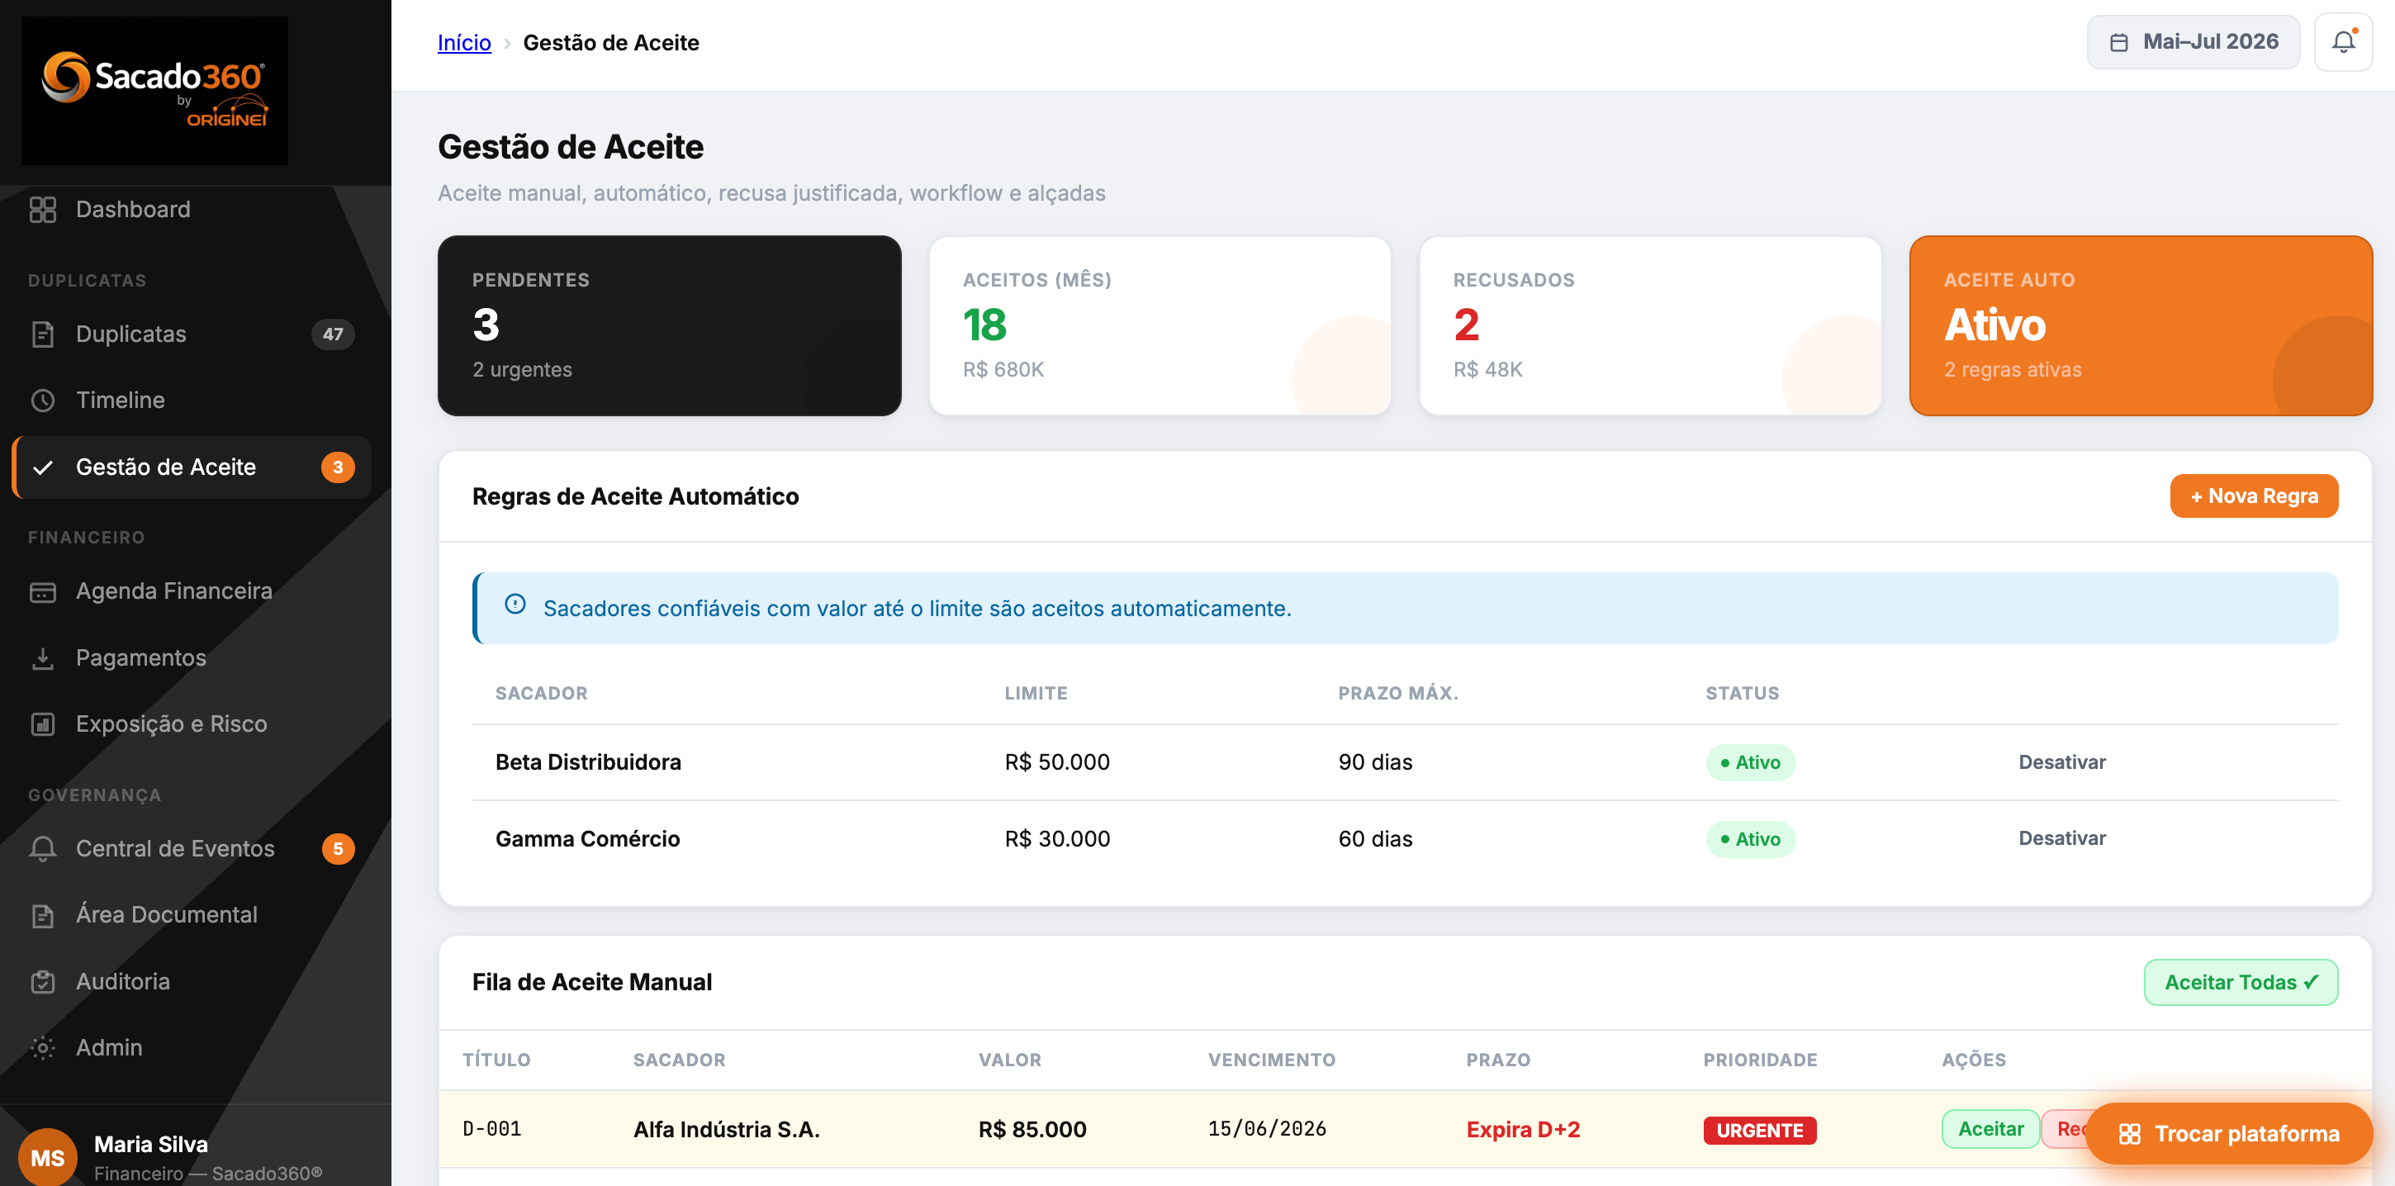
Task: Click the Aceitos (Mês) summary card
Action: point(1160,325)
